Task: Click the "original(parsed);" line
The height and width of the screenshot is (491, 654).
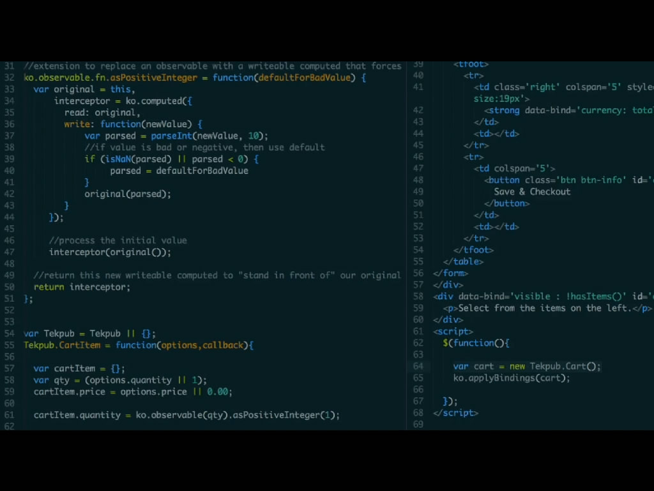Action: 128,194
